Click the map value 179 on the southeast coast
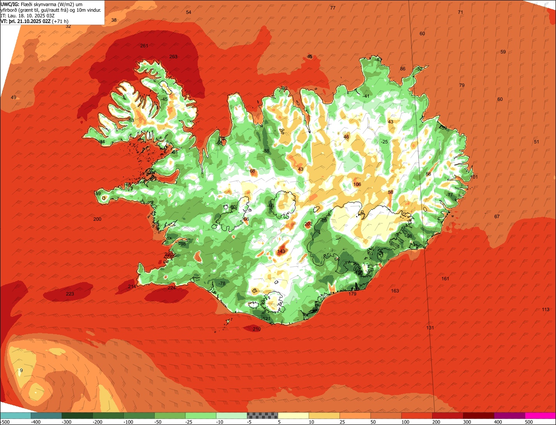Screen dimensions: 556x425 [352, 294]
